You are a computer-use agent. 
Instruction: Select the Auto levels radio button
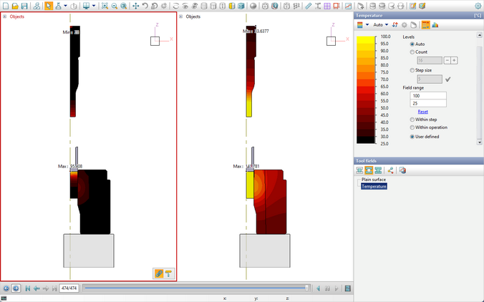(x=412, y=44)
